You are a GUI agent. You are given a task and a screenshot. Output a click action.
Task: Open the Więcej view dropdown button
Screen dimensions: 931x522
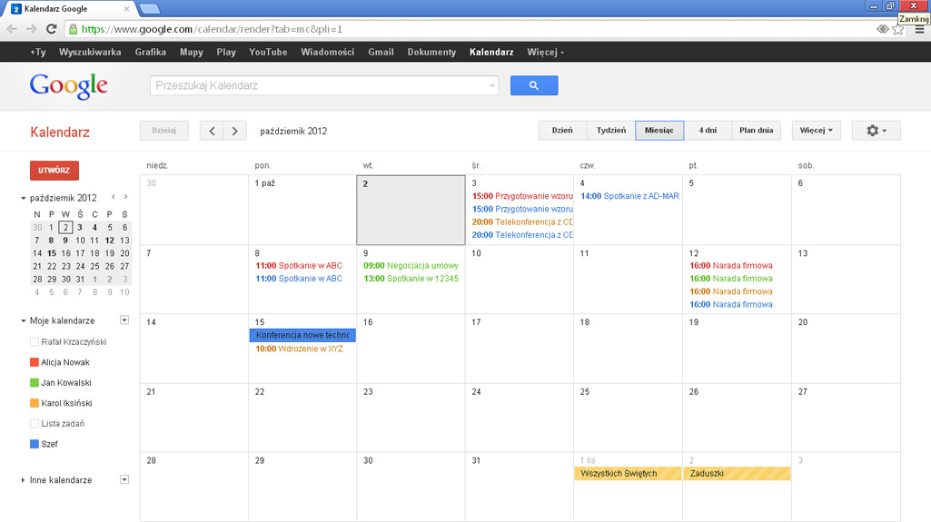(817, 131)
